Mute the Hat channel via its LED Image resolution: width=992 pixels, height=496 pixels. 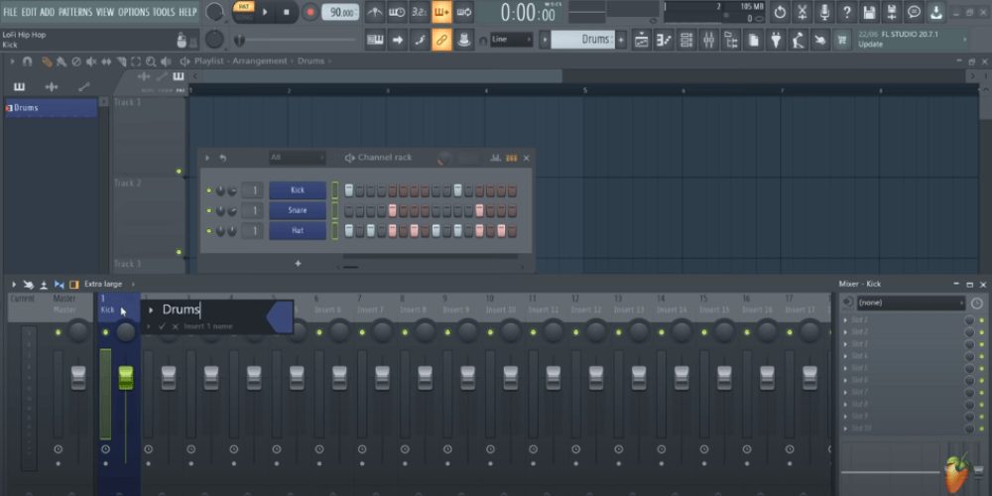pos(208,231)
